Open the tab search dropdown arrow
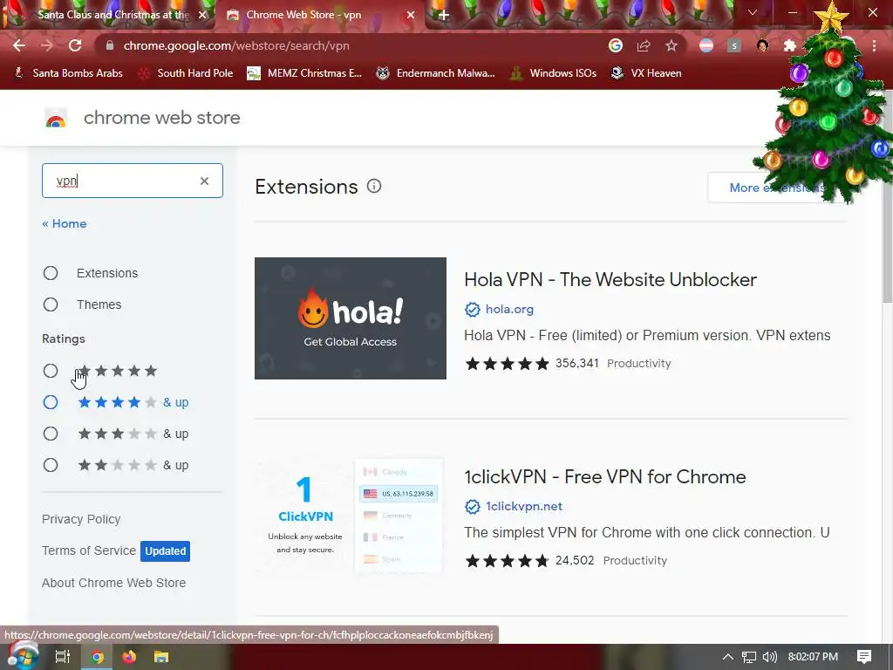893x670 pixels. [x=753, y=12]
